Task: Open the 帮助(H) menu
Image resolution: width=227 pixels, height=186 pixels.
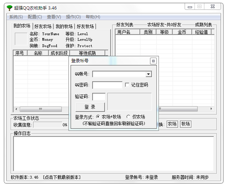Action: tap(93, 17)
